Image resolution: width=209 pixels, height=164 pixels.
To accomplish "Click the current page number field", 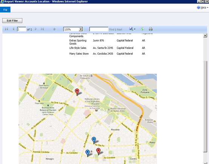I will pyautogui.click(x=22, y=29).
